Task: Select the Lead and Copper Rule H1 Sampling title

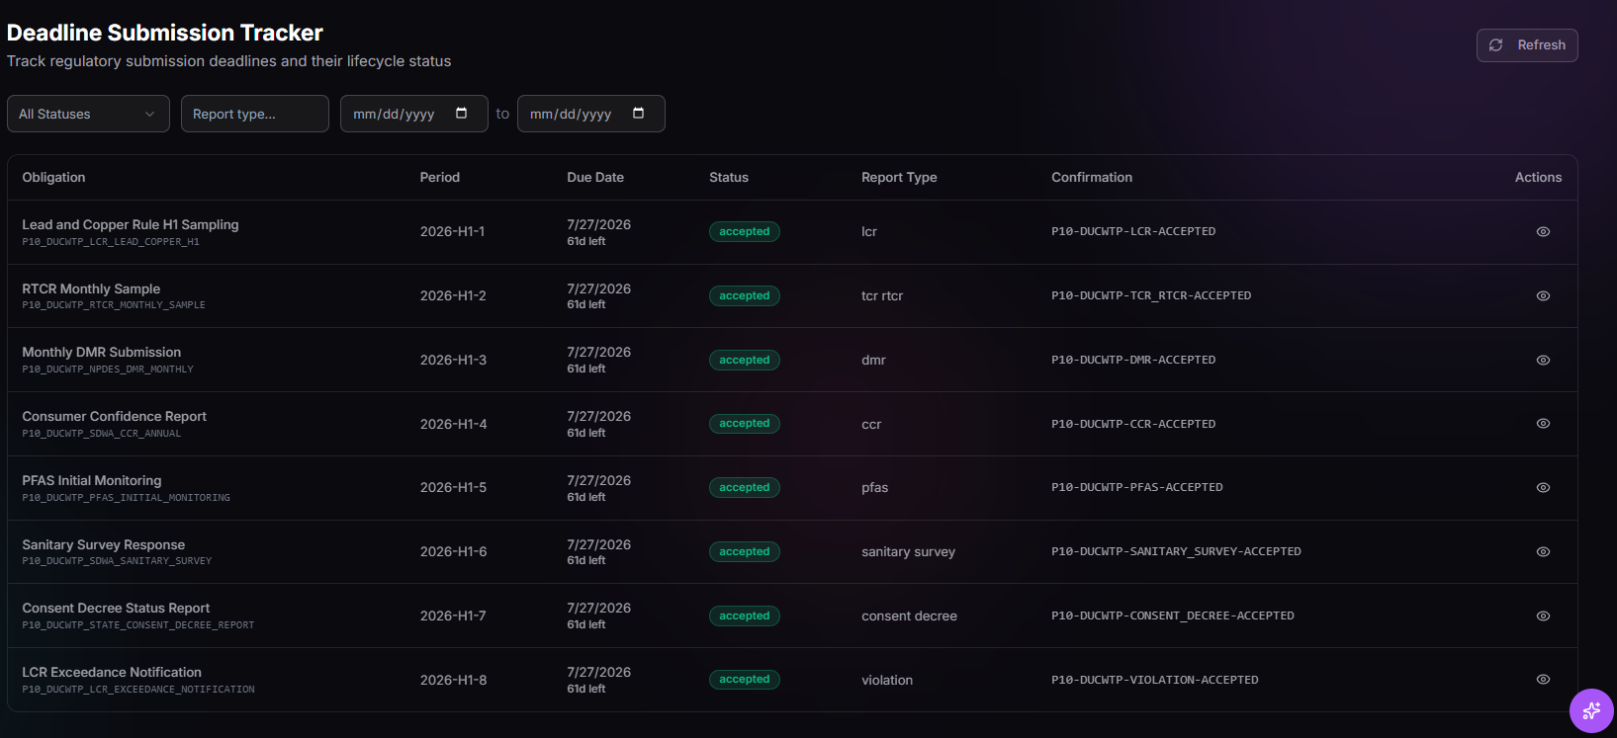Action: click(131, 225)
